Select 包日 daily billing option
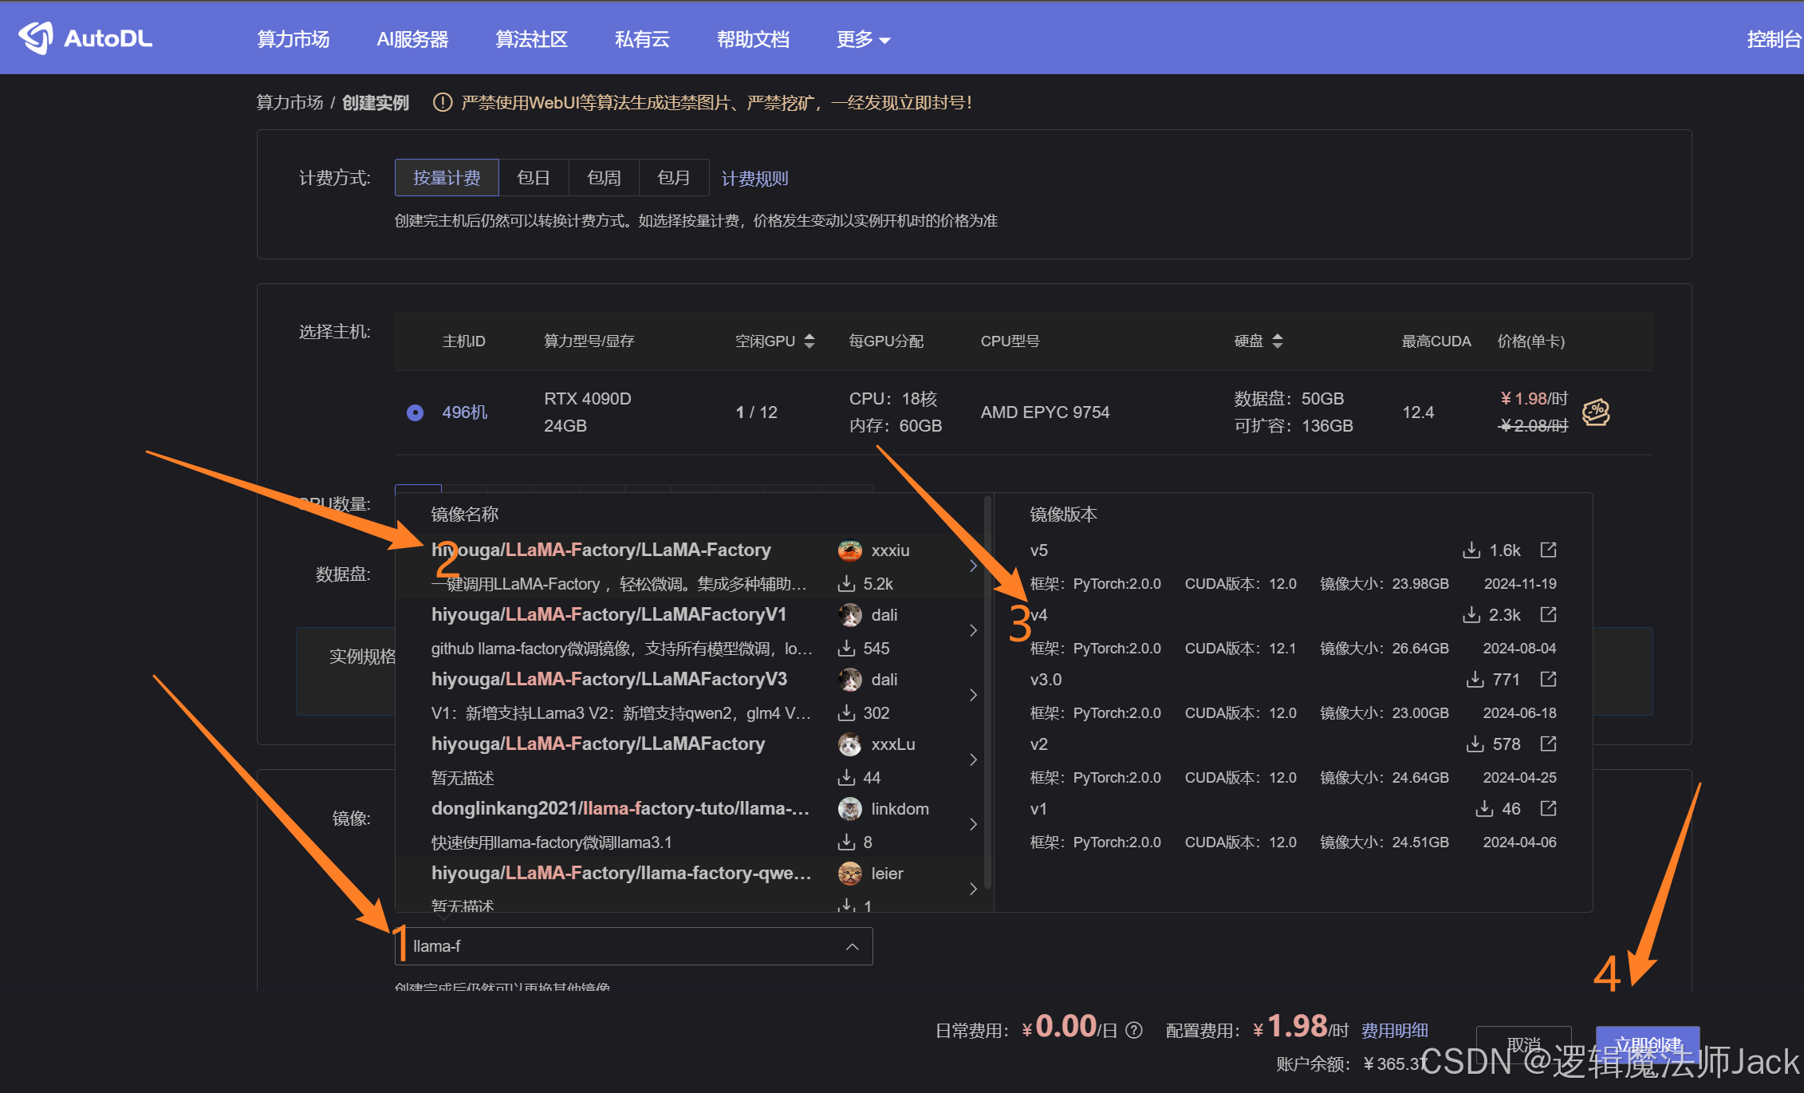 coord(534,178)
